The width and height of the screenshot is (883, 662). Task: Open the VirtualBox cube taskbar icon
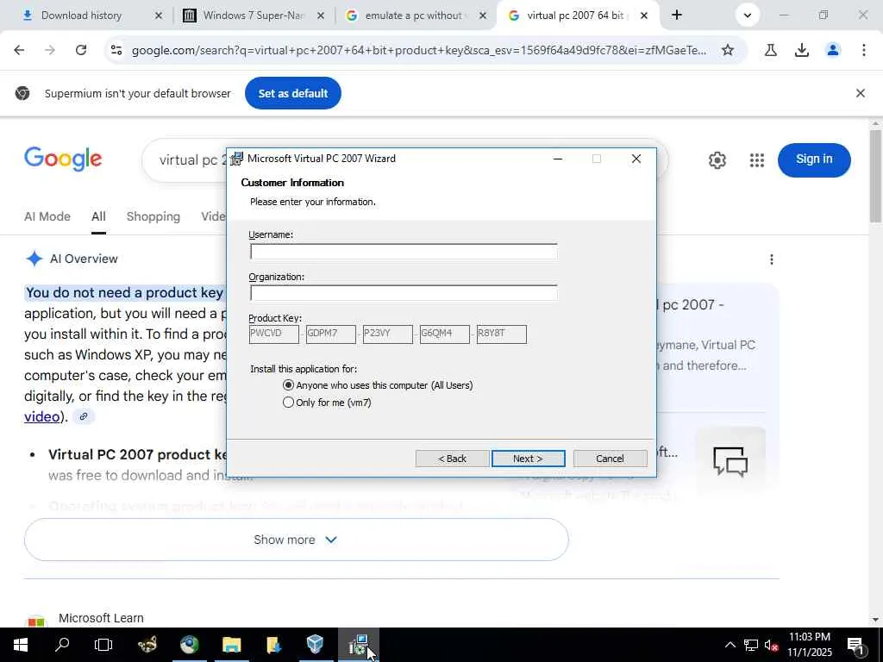(x=316, y=645)
